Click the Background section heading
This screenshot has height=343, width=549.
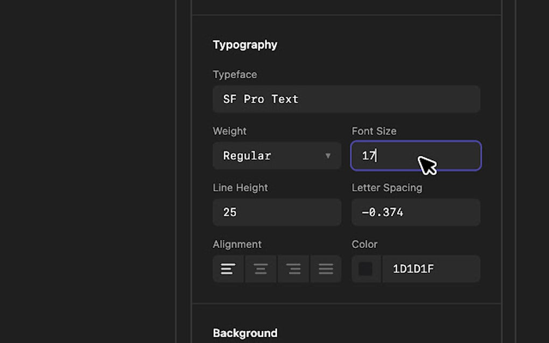click(x=245, y=333)
